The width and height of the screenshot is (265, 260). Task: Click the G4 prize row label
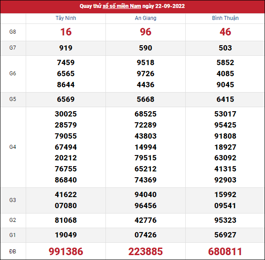12,147
